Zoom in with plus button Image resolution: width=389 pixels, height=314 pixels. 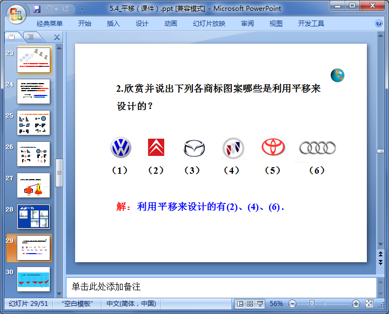[x=356, y=304]
